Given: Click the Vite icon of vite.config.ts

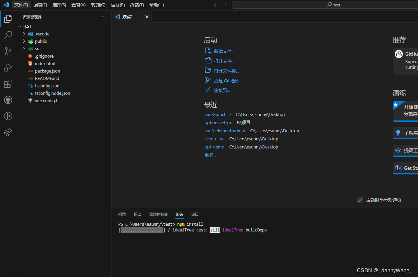Looking at the screenshot, I should pyautogui.click(x=30, y=101).
